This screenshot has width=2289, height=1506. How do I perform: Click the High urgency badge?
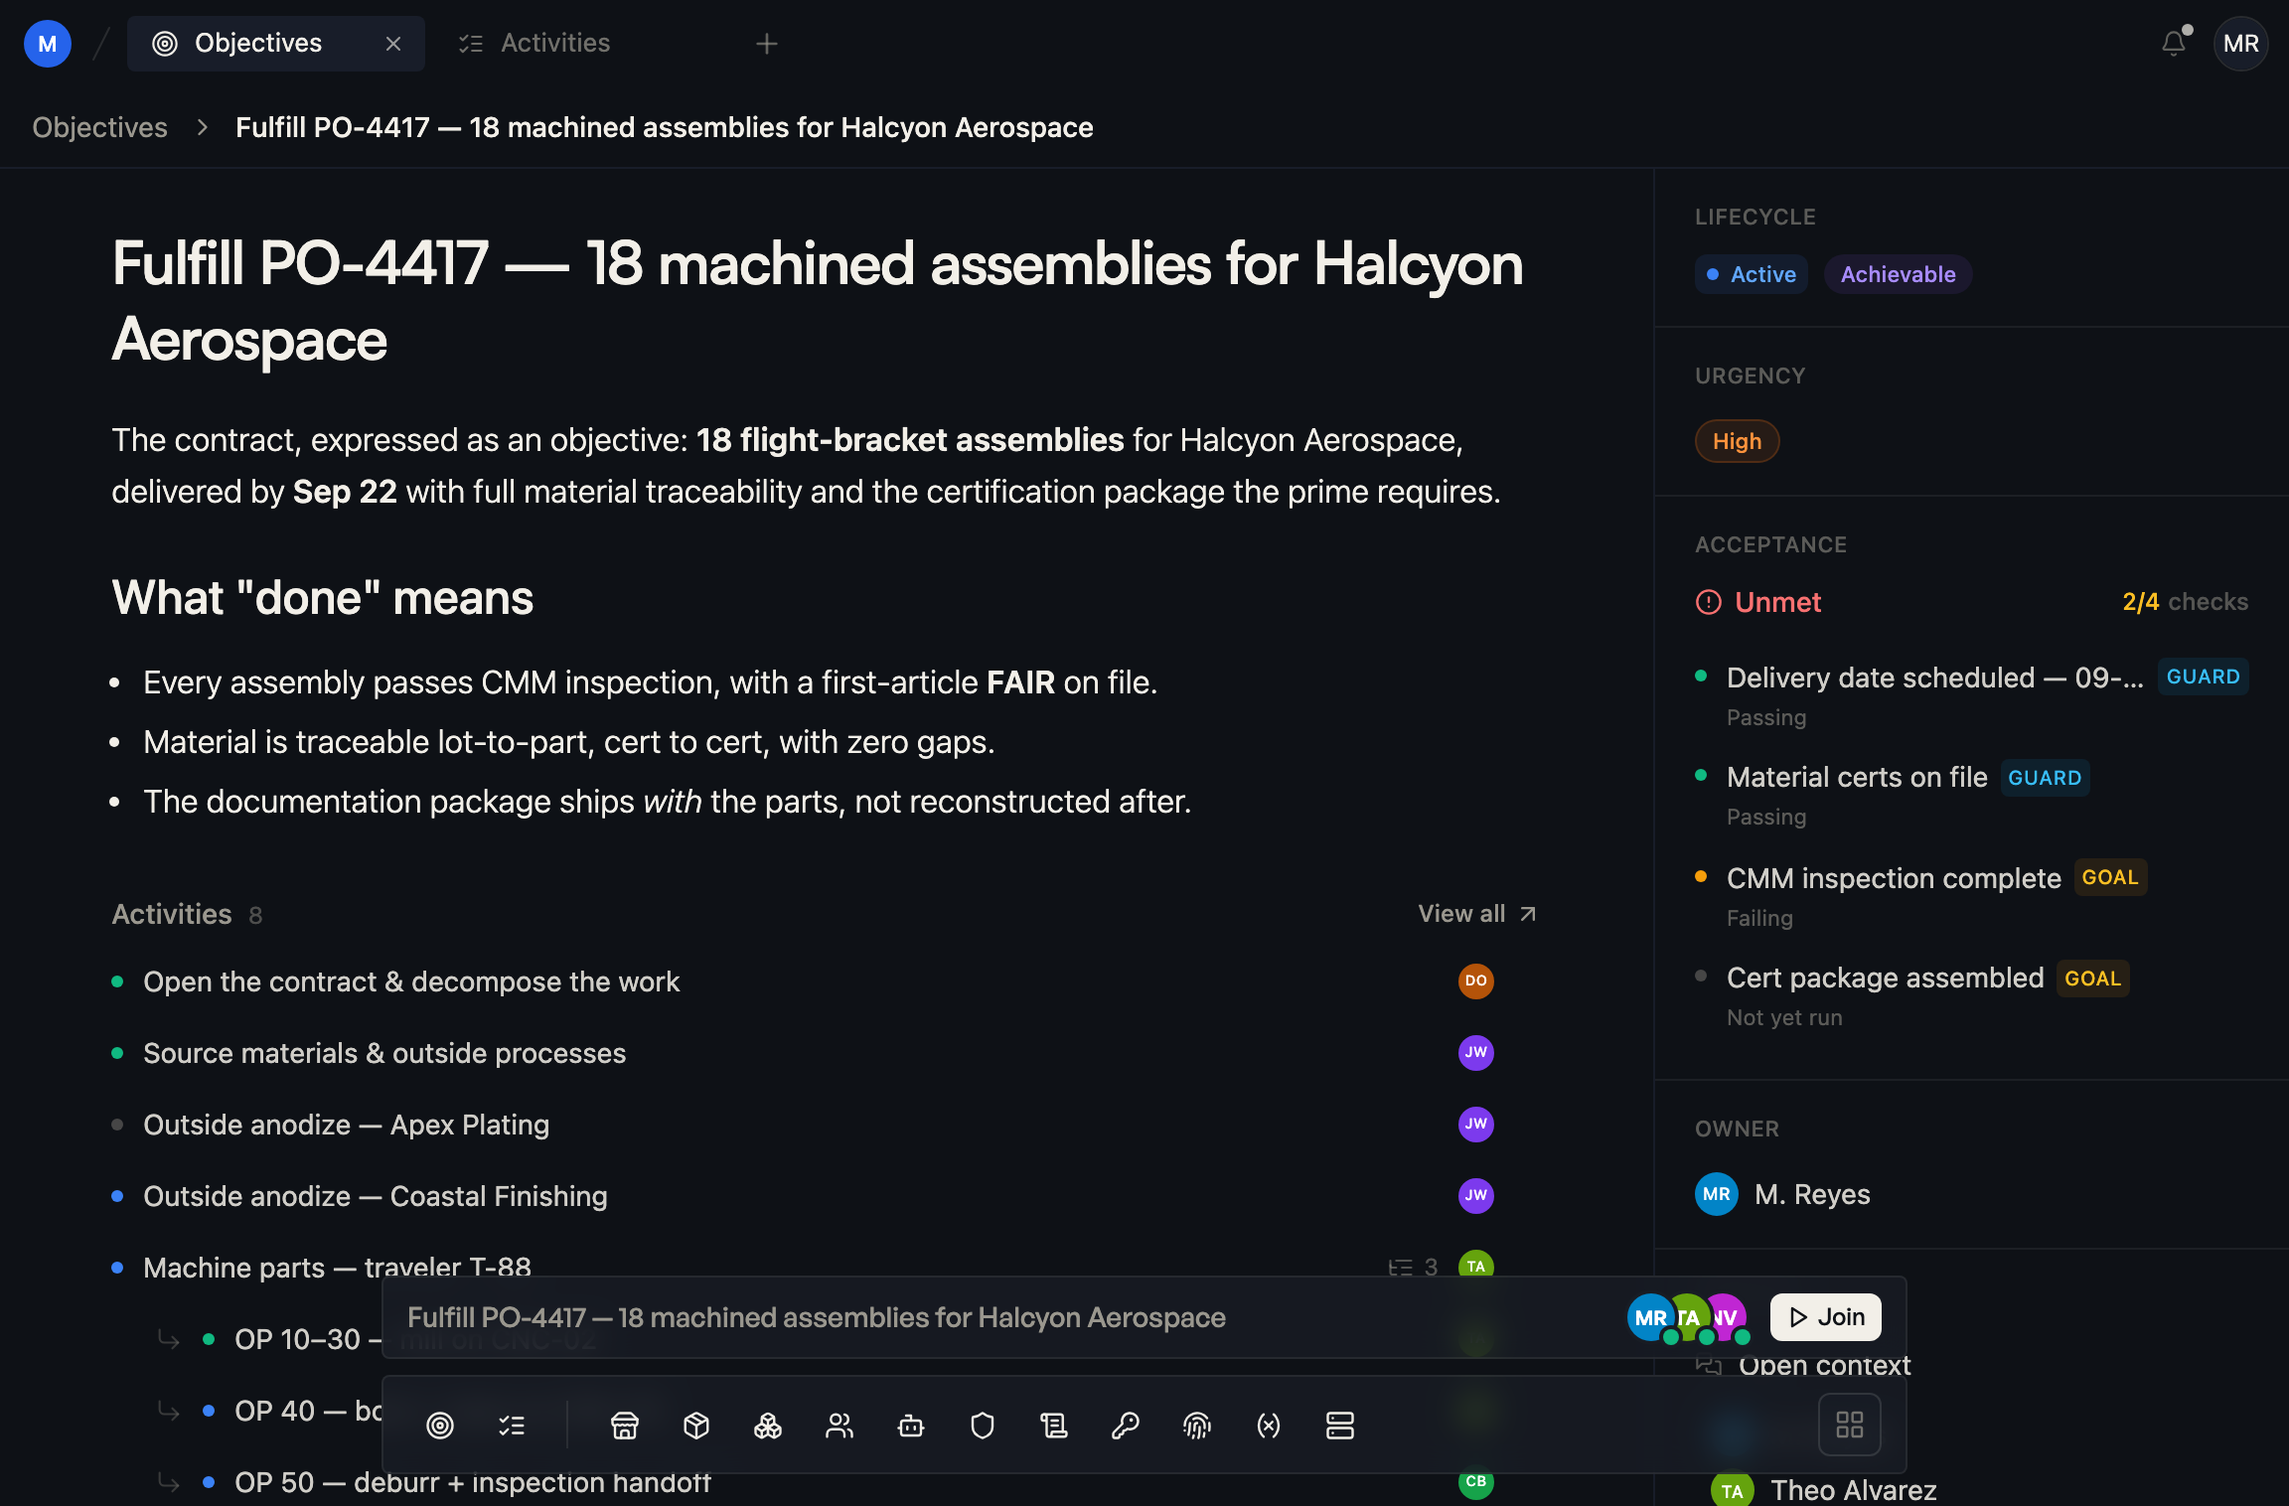click(1737, 441)
